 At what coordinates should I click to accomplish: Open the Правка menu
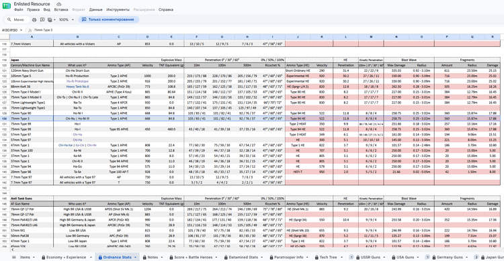click(34, 9)
